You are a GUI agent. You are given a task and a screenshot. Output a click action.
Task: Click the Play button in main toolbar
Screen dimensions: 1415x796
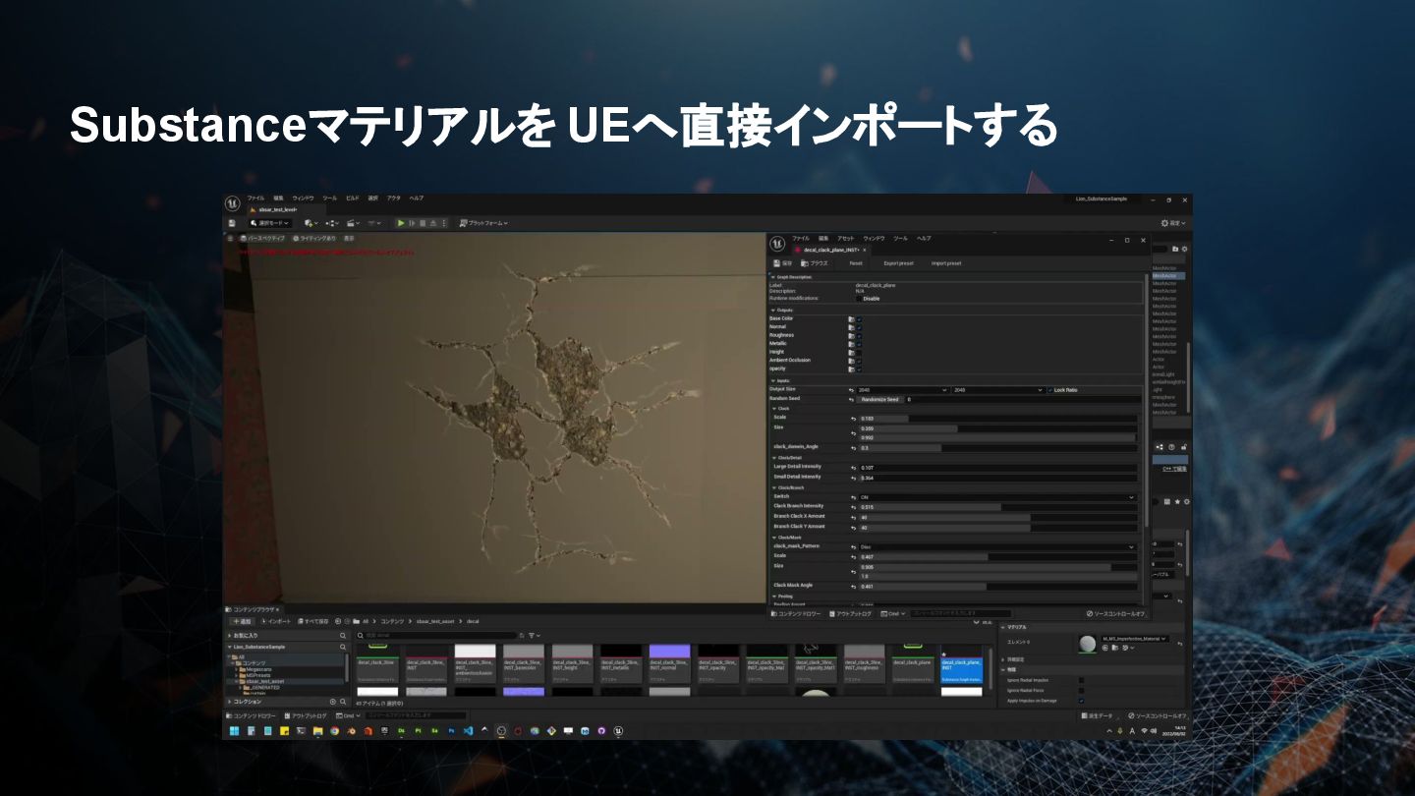(400, 223)
